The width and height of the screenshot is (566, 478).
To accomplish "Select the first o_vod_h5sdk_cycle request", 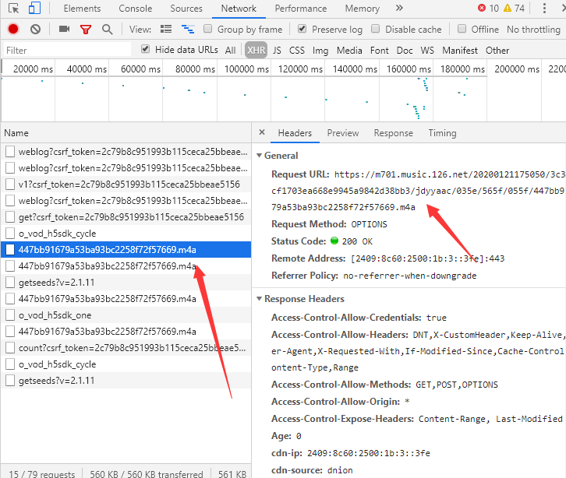I will click(126, 234).
